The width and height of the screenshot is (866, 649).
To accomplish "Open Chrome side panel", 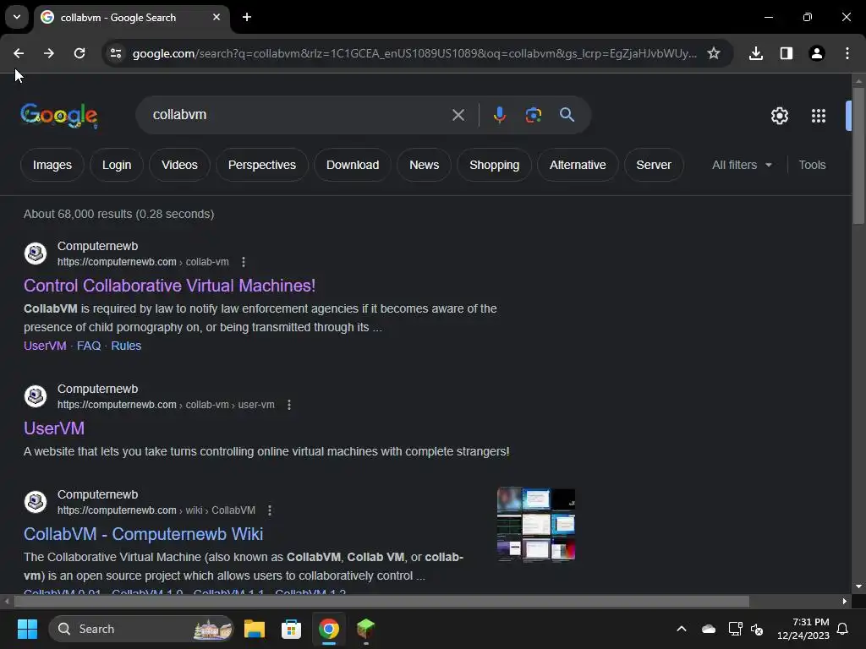I will 786,53.
